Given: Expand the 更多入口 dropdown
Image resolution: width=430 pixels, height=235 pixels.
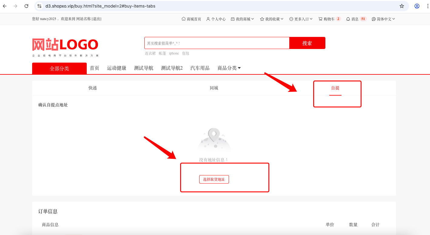Looking at the screenshot, I should (x=301, y=19).
